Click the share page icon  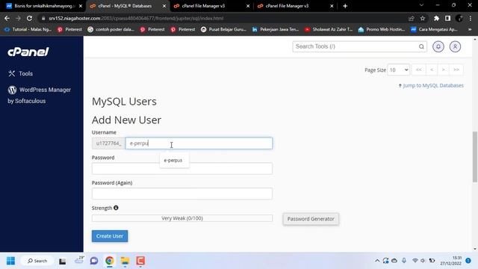412,18
